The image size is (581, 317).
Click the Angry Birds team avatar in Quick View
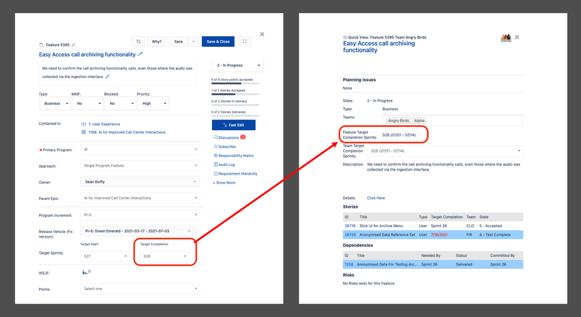point(506,37)
